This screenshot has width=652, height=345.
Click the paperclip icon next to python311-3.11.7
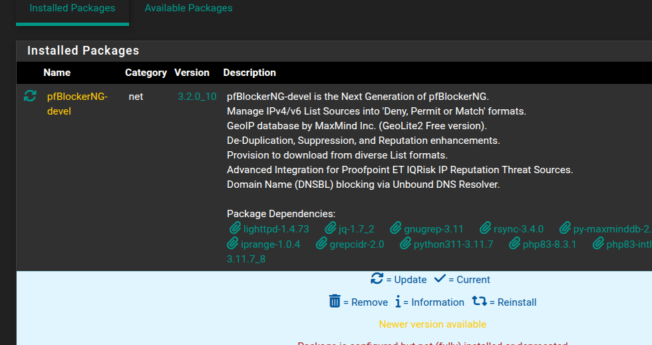click(x=405, y=244)
